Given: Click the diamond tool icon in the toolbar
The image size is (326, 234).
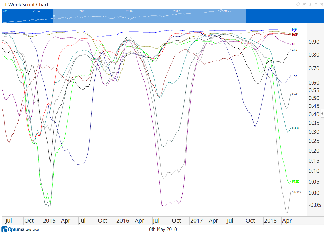Looking at the screenshot, I should (298, 4).
